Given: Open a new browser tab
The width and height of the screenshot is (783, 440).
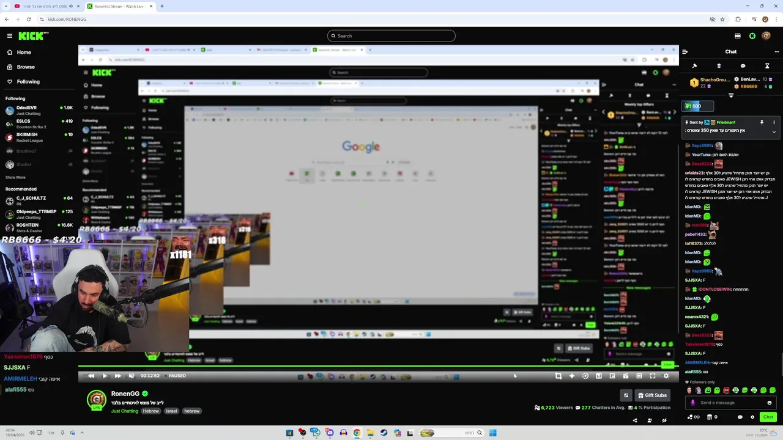Looking at the screenshot, I should (161, 6).
